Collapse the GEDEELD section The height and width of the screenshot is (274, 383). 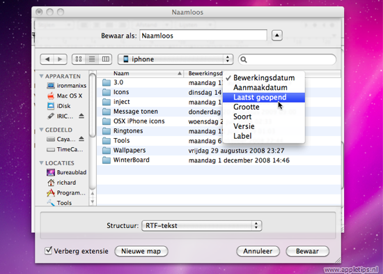click(41, 130)
